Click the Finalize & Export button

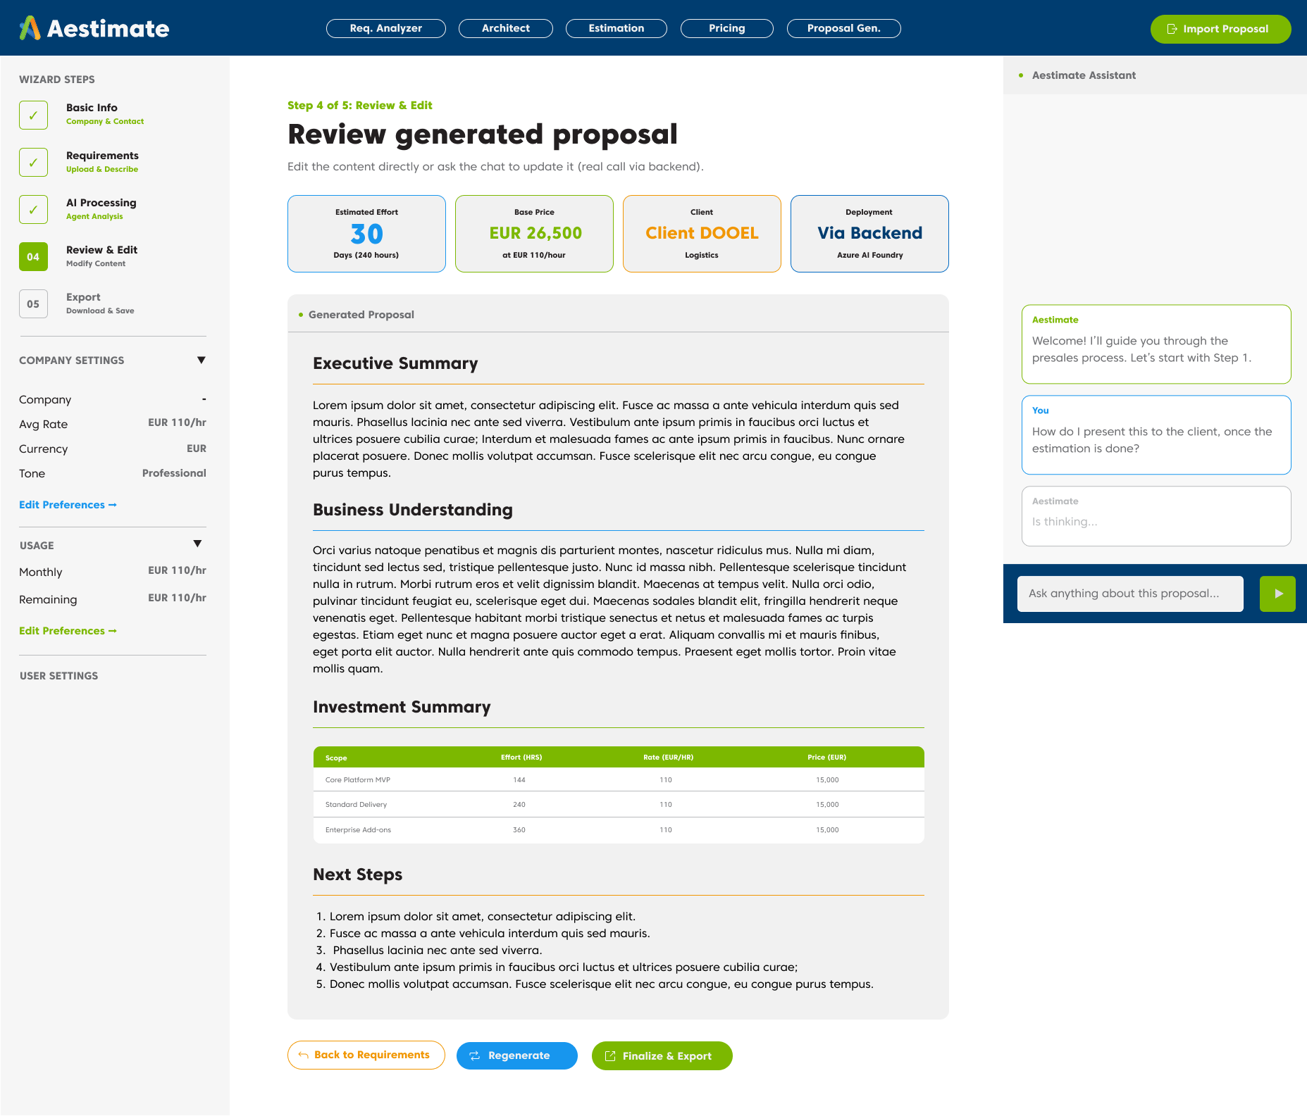(x=662, y=1055)
